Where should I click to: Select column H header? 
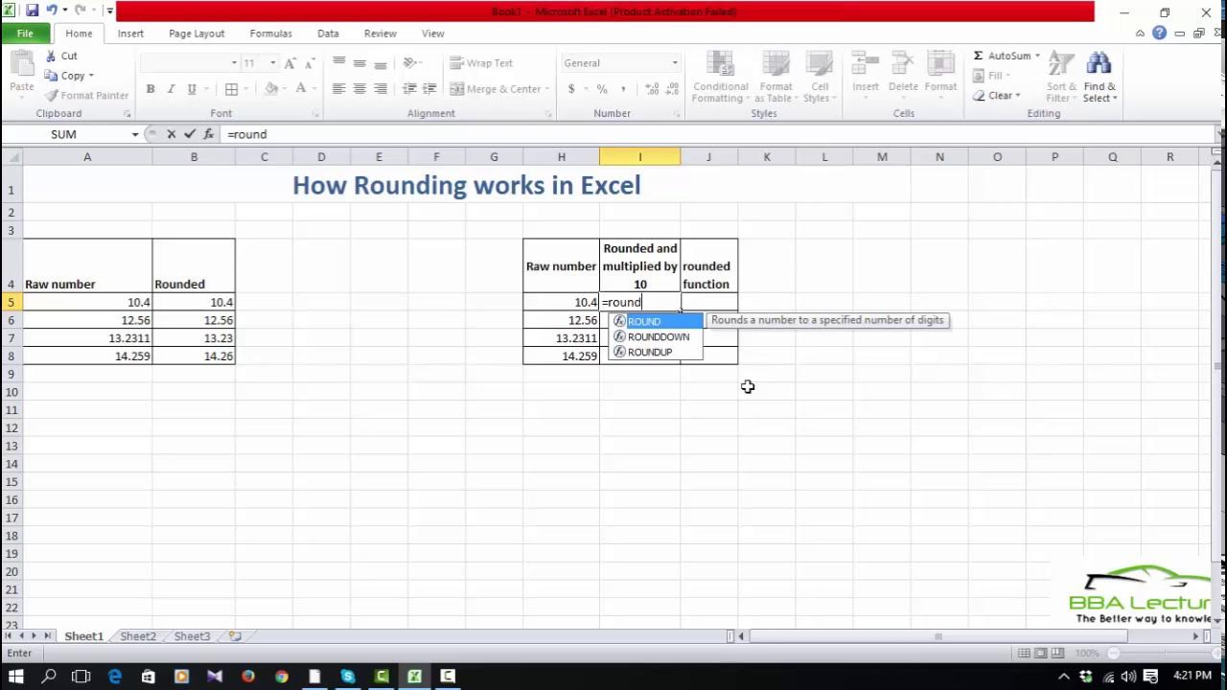tap(562, 156)
